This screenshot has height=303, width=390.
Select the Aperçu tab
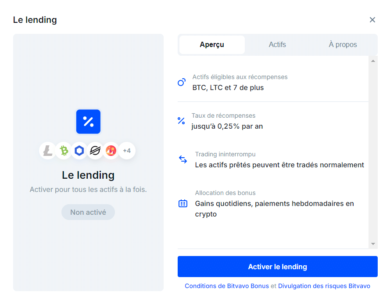tap(212, 44)
